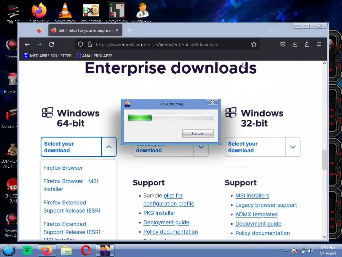The width and height of the screenshot is (342, 257).
Task: Select the VMOTechnic desktop icon
Action: tap(142, 13)
